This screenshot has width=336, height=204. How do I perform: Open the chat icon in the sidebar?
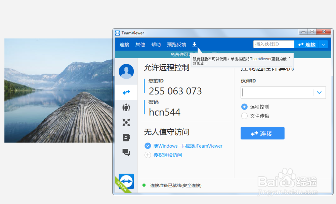click(126, 152)
